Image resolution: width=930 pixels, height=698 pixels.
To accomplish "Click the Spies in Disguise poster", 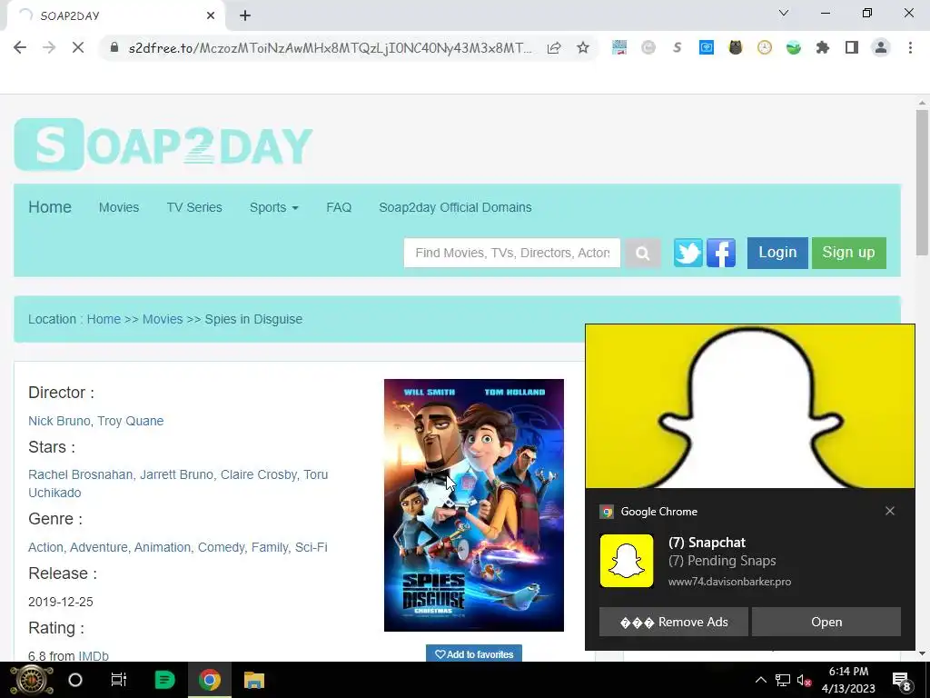I will (x=474, y=505).
